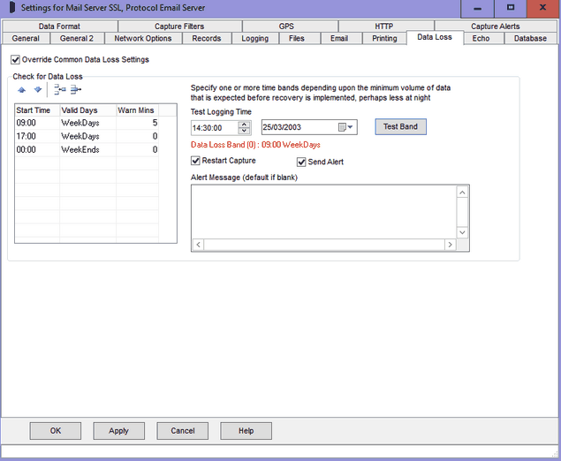
Task: Click the move band up arrow icon
Action: [22, 89]
